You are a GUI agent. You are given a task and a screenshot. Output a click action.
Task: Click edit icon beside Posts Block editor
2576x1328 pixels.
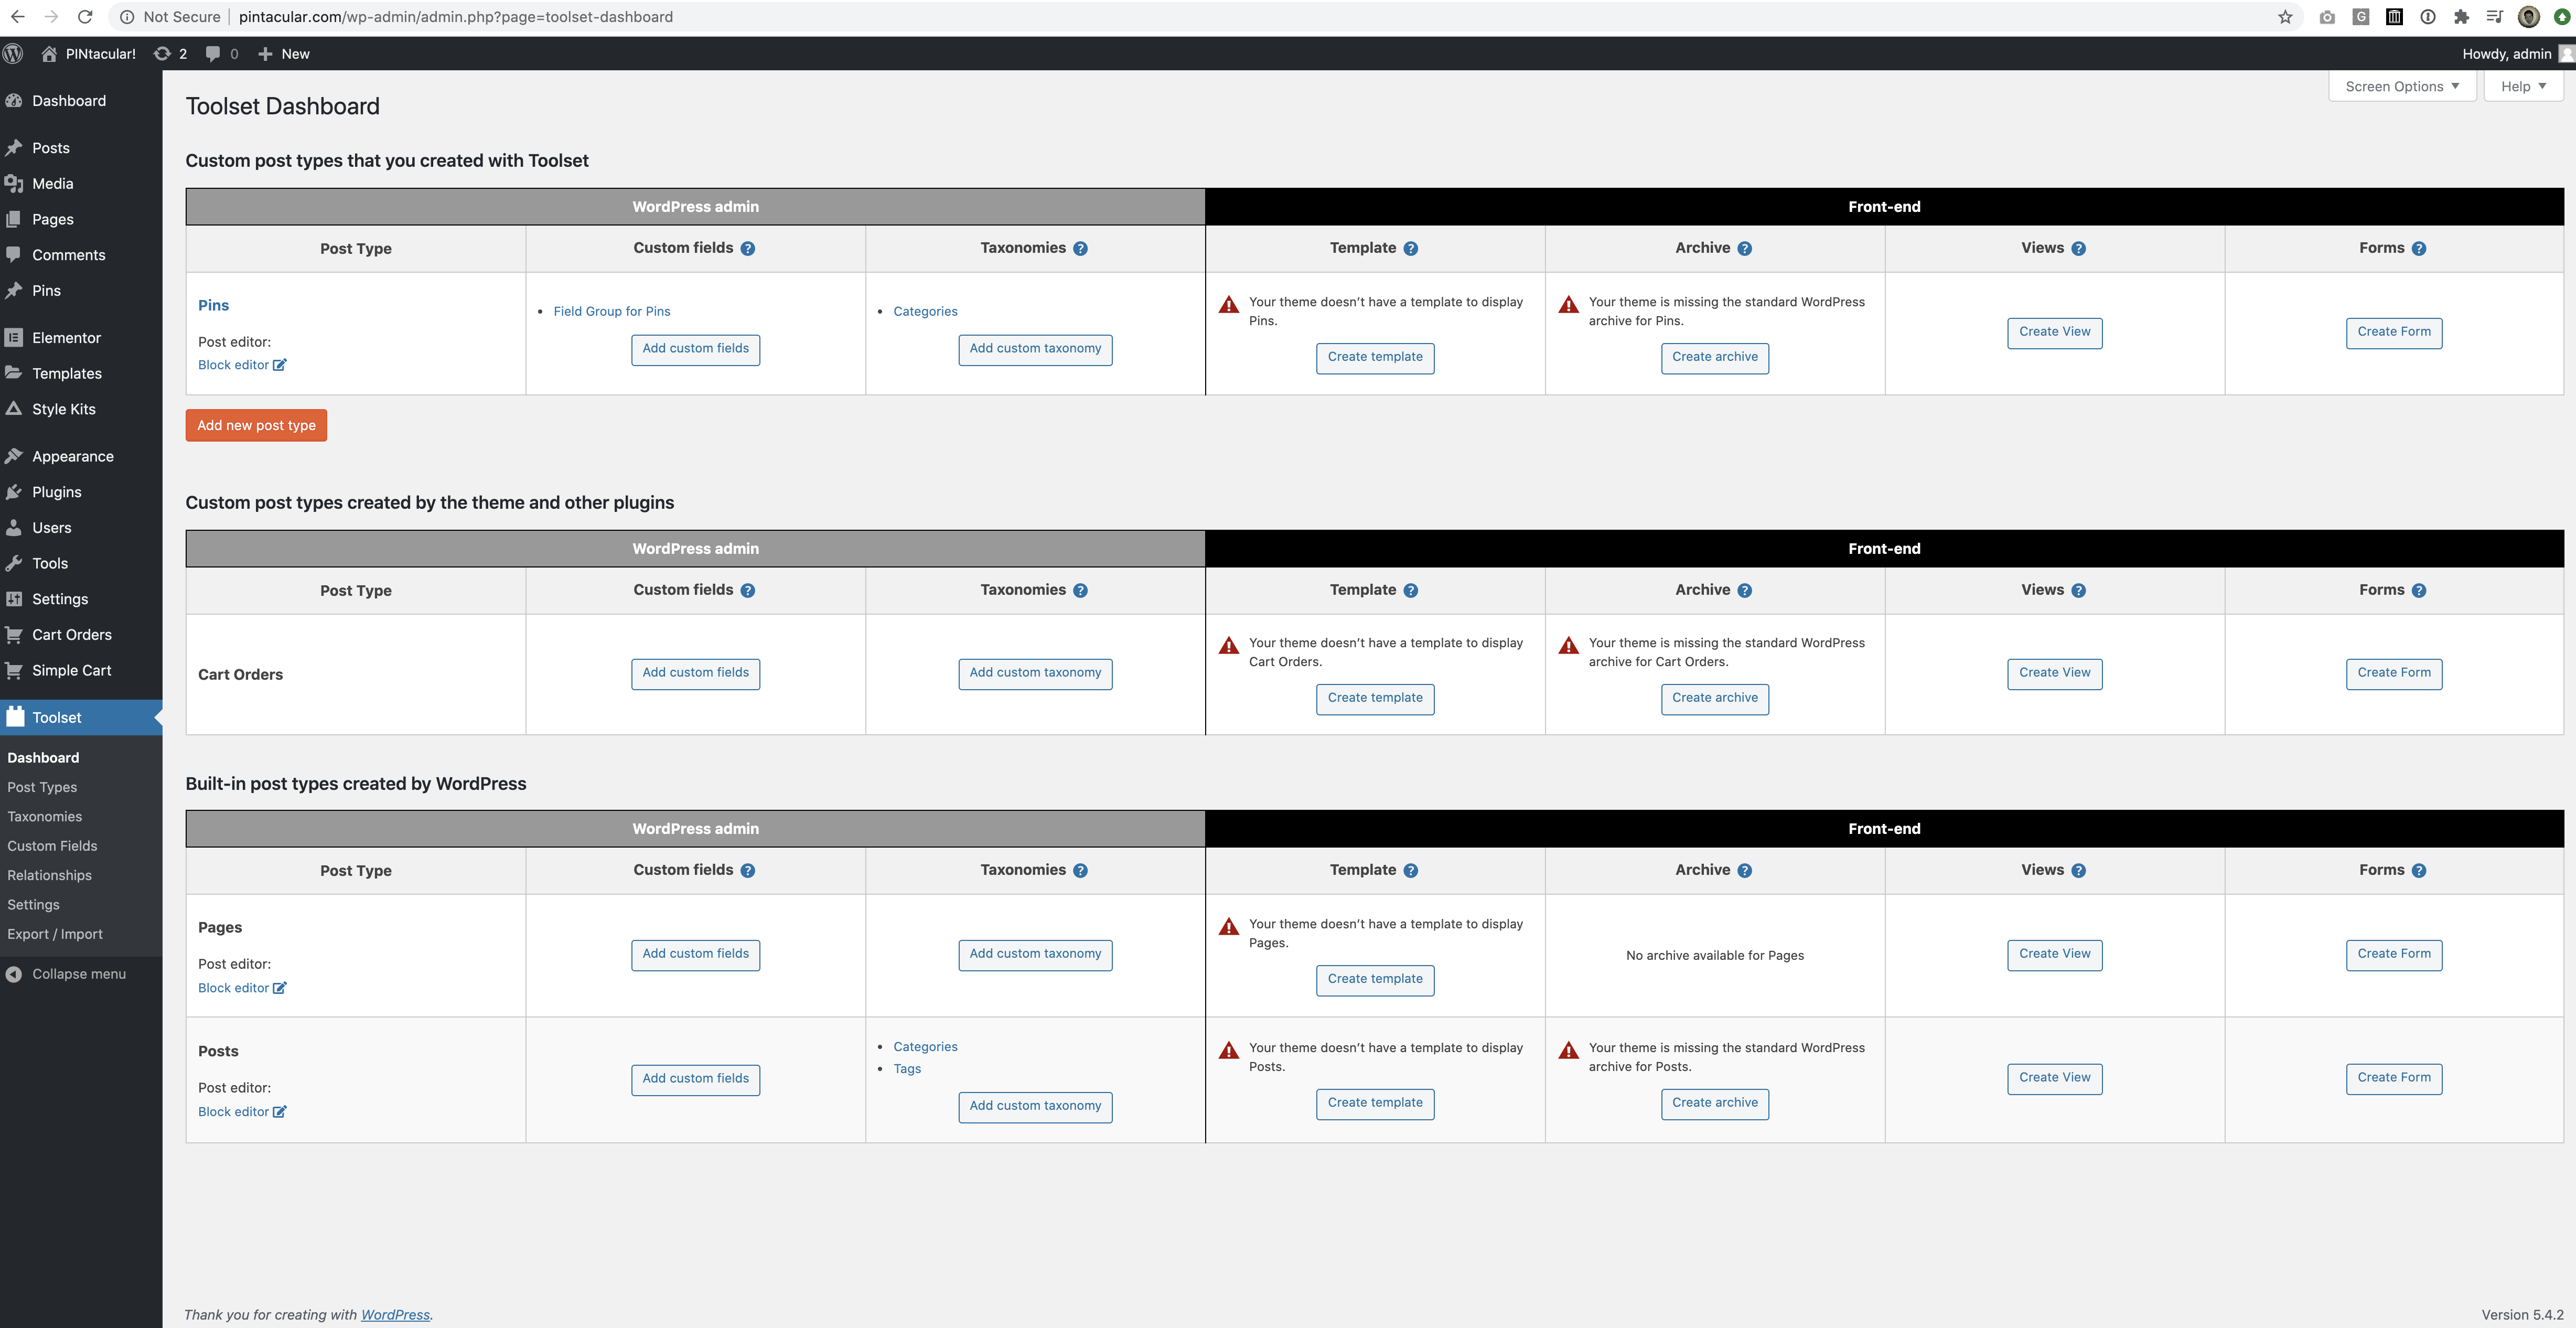coord(280,1112)
